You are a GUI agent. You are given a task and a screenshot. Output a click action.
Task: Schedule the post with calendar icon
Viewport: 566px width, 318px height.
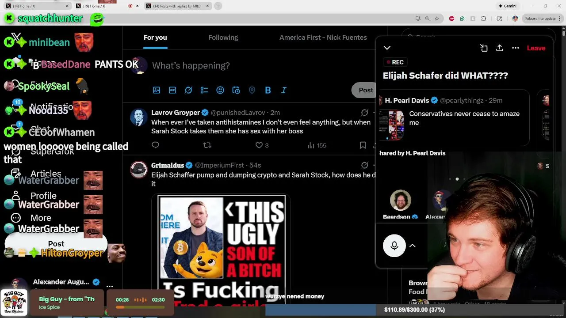point(236,90)
